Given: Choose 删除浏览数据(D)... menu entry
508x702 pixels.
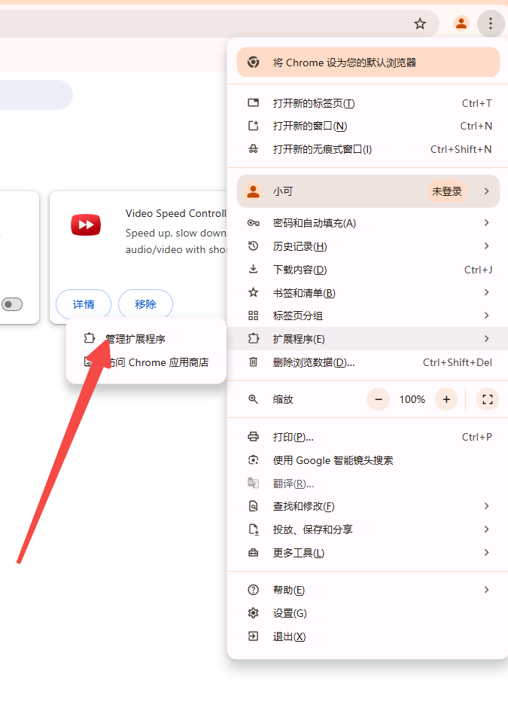Looking at the screenshot, I should (x=367, y=362).
